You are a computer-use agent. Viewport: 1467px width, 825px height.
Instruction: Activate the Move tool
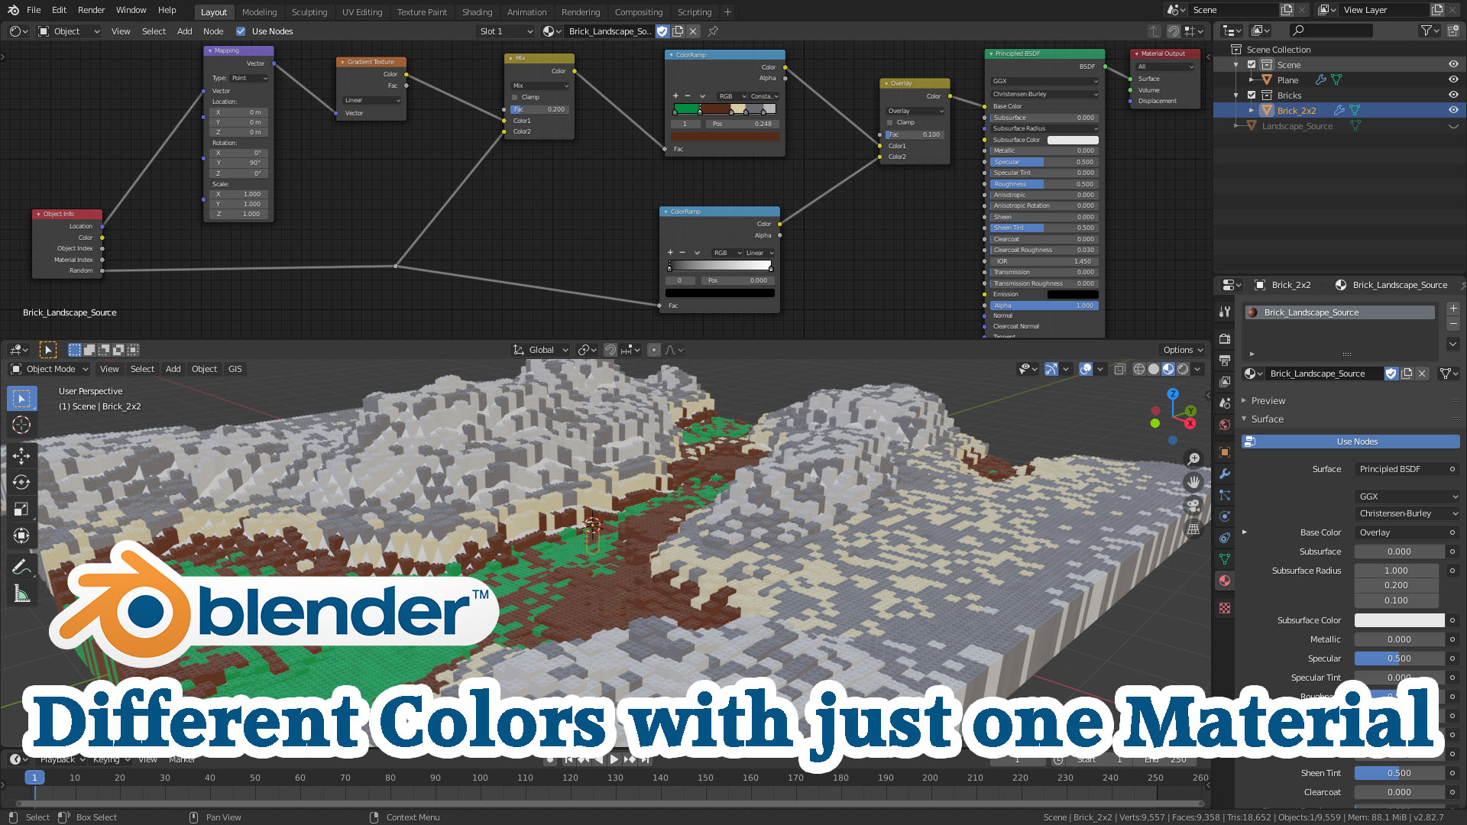[x=21, y=455]
